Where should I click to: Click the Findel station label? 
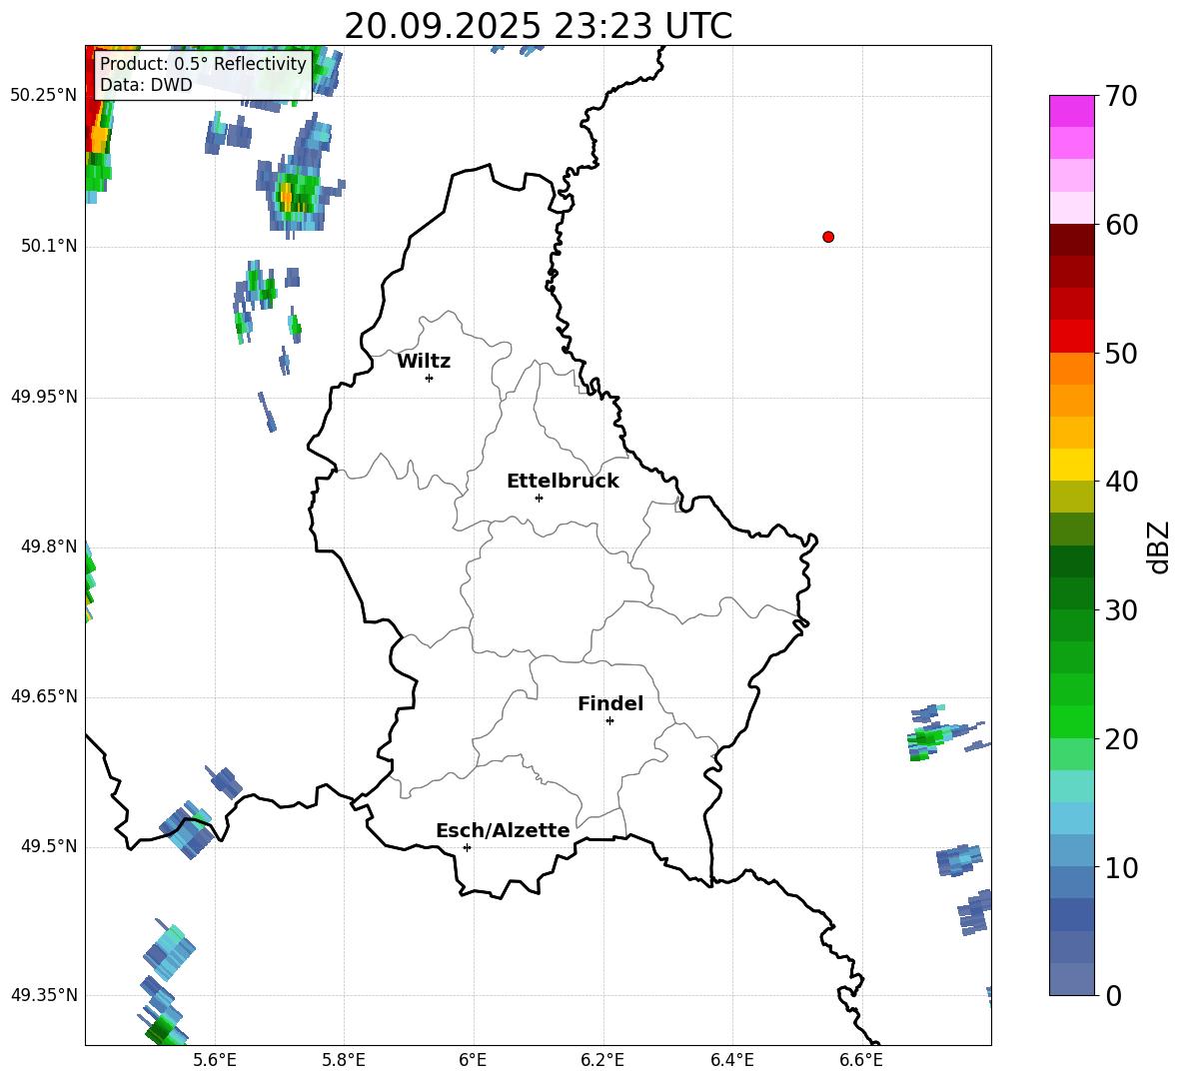pos(610,703)
